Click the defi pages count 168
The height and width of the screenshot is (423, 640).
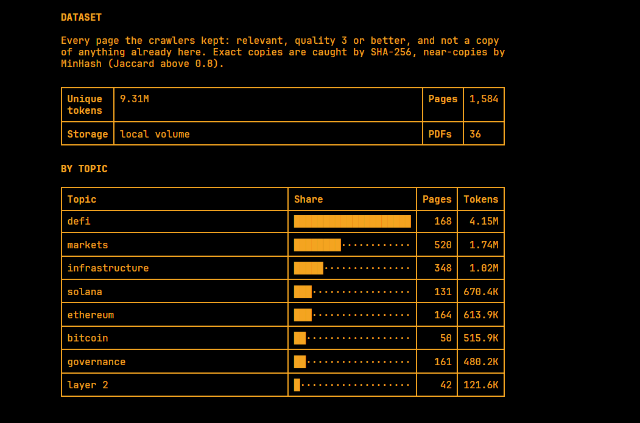click(443, 222)
